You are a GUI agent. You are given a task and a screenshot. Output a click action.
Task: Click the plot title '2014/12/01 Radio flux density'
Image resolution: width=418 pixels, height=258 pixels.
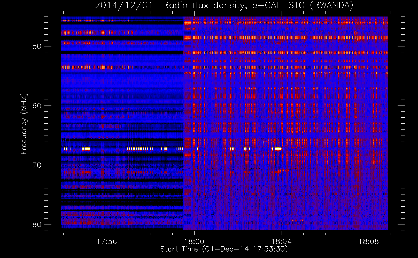point(169,5)
